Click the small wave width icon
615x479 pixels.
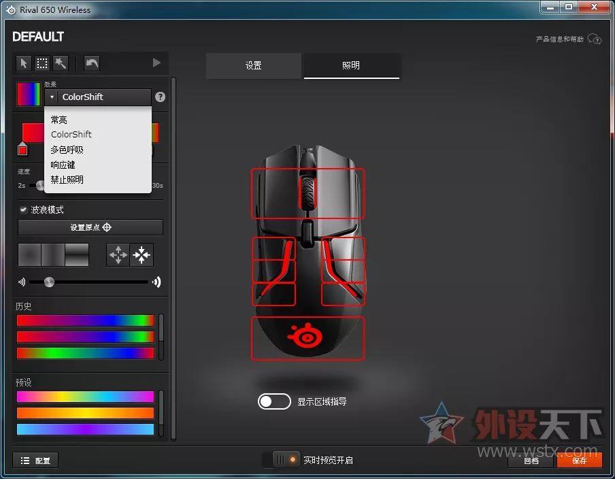point(22,282)
